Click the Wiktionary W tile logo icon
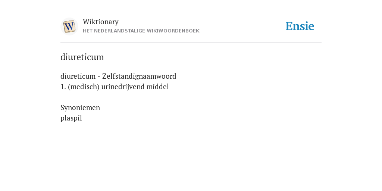The height and width of the screenshot is (191, 382). pos(69,26)
